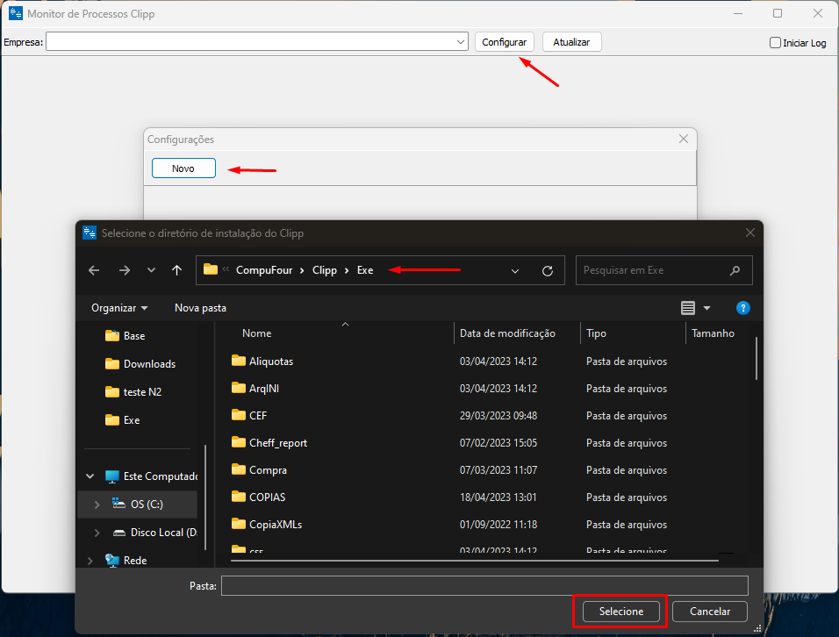Open the address bar history dropdown
839x637 pixels.
coord(515,271)
